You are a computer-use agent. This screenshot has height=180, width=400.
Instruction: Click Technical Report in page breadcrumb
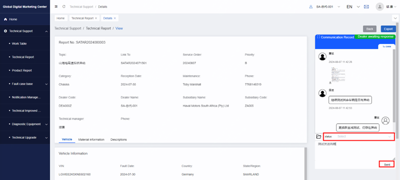click(98, 28)
